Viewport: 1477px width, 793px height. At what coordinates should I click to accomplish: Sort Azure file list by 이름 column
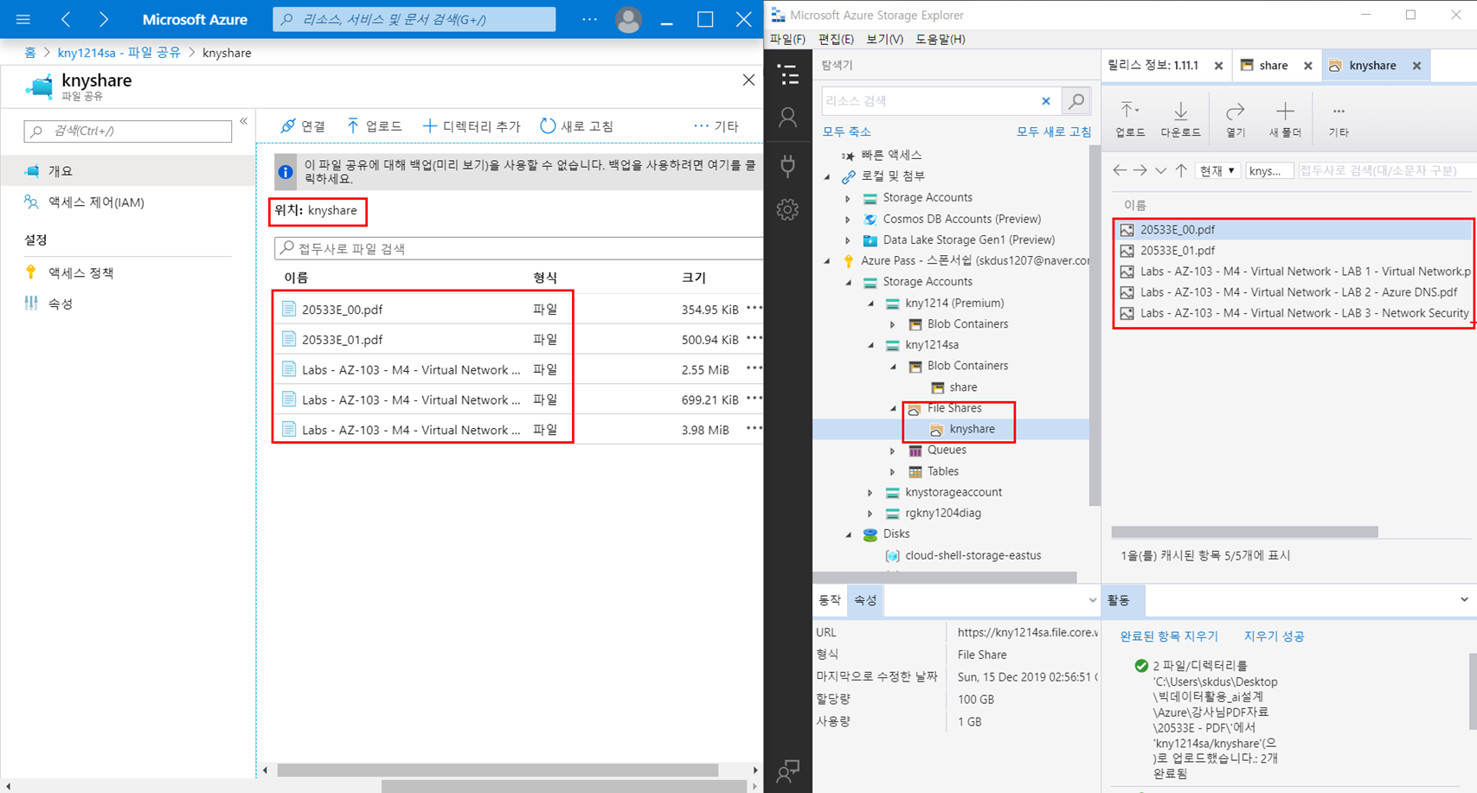296,278
